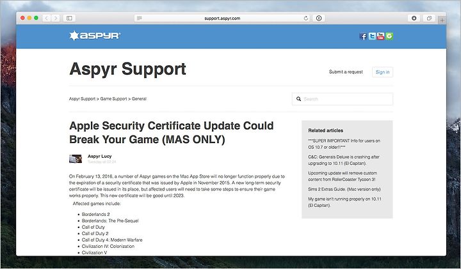Open Aspyr's Facebook page

tap(363, 36)
